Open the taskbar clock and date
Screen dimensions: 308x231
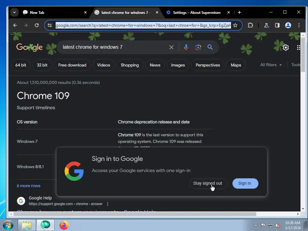click(x=292, y=225)
